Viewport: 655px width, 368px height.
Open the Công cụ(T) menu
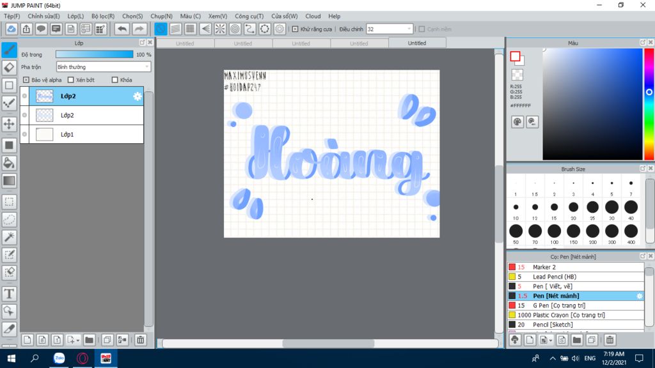(249, 16)
